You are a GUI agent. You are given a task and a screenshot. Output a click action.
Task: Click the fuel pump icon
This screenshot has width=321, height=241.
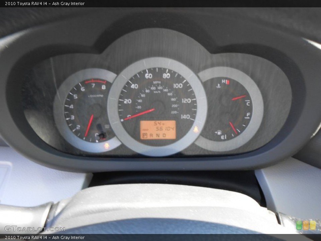point(219,133)
